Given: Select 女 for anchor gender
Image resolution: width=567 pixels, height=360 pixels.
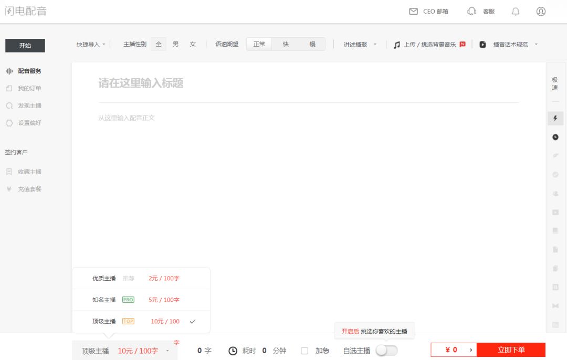Looking at the screenshot, I should pyautogui.click(x=193, y=44).
